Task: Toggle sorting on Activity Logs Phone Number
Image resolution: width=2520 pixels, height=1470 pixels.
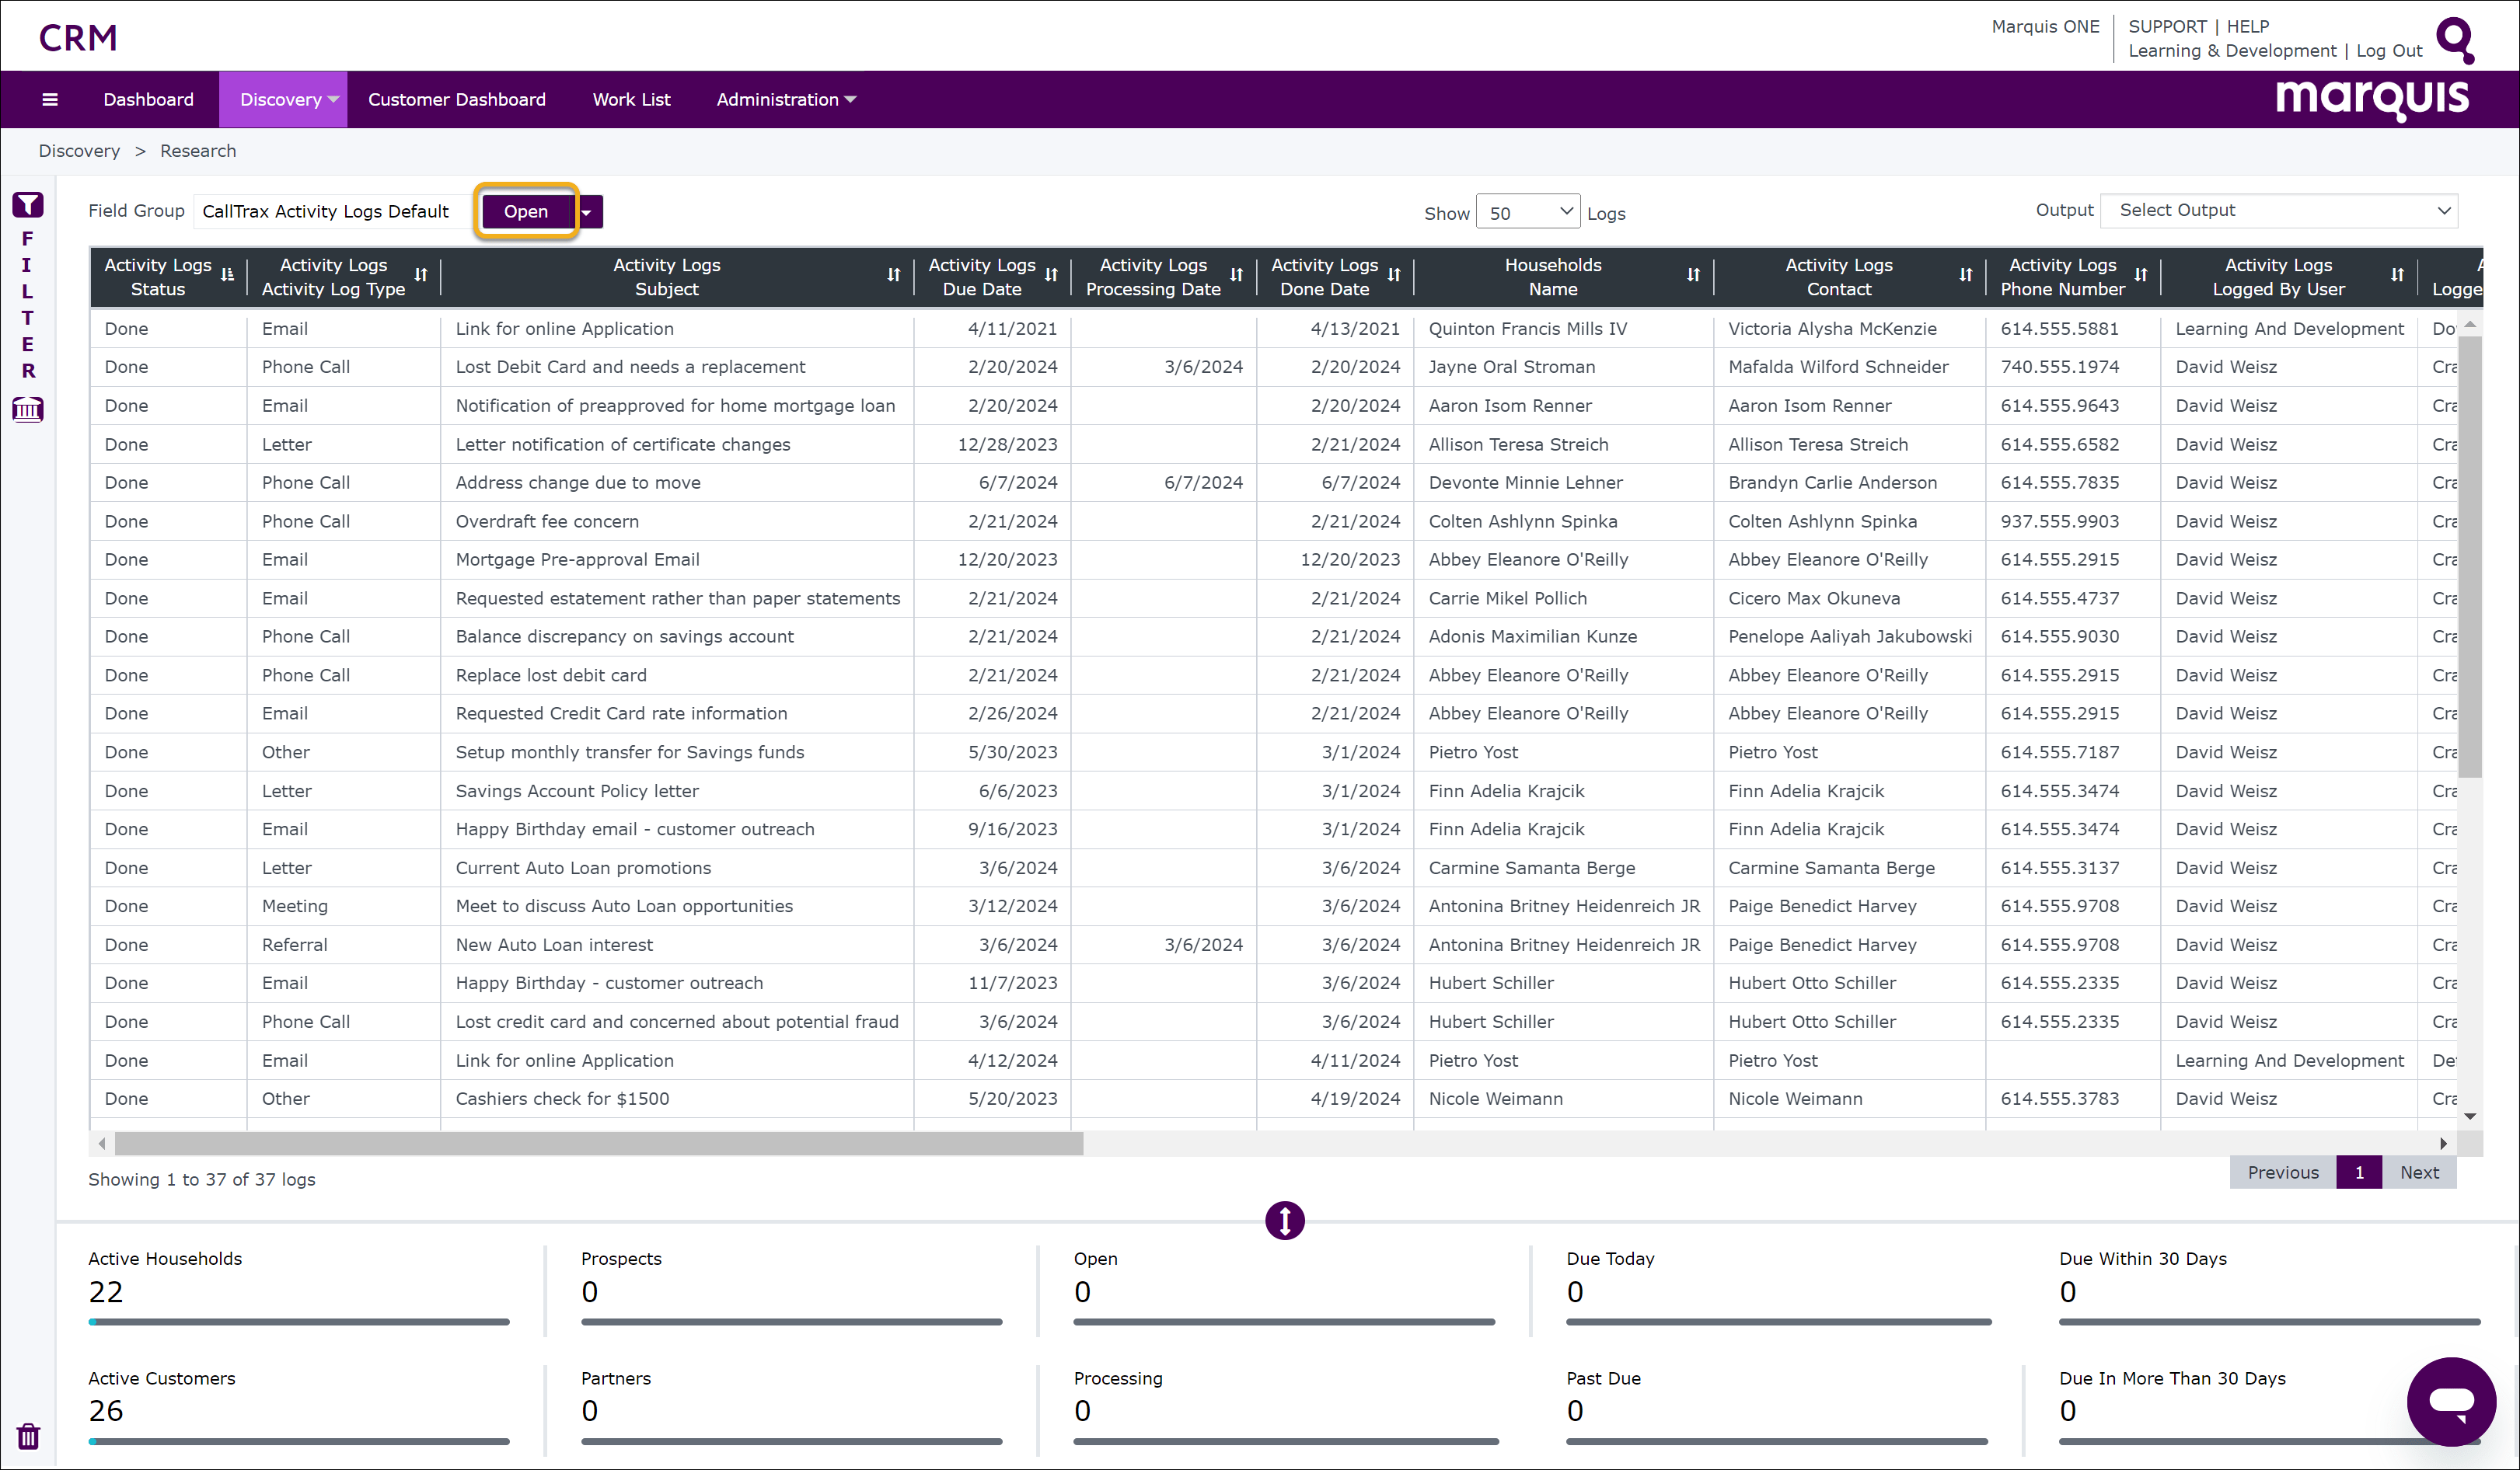Action: pos(2141,276)
